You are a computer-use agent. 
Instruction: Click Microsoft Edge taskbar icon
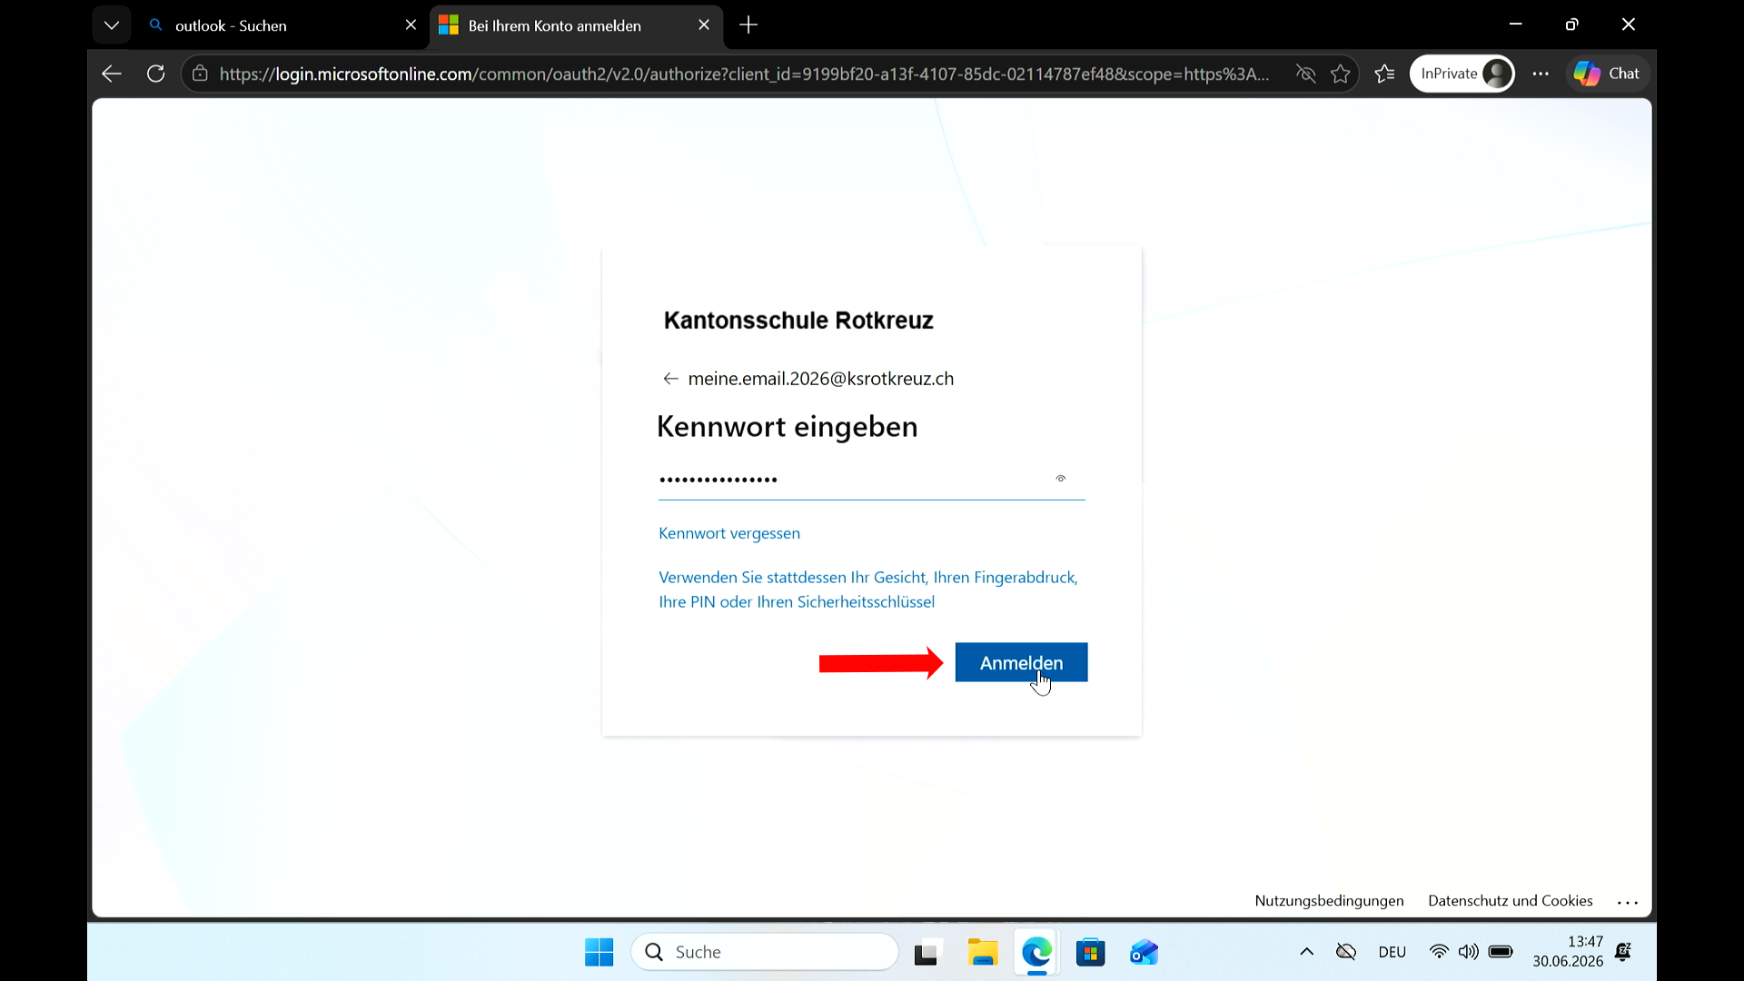coord(1036,952)
